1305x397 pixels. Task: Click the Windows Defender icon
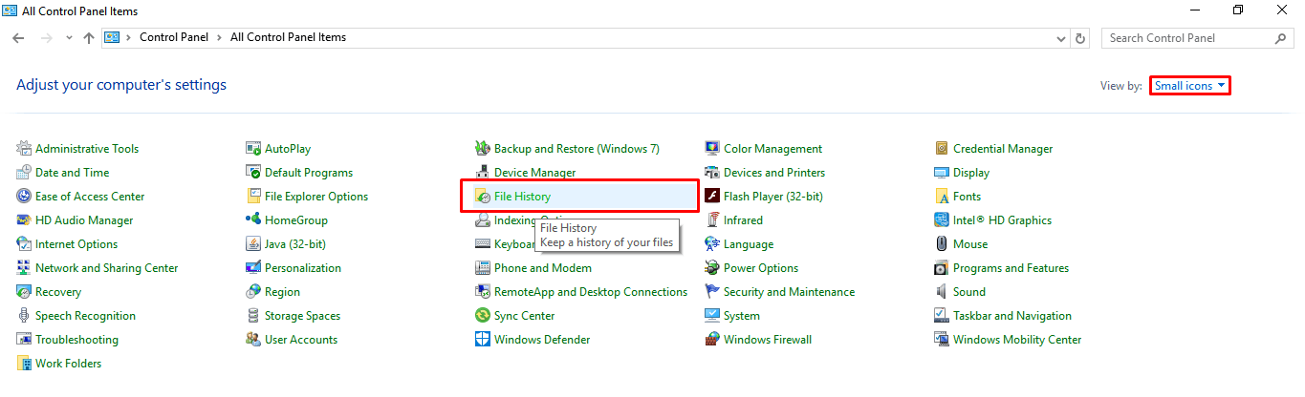(x=483, y=340)
